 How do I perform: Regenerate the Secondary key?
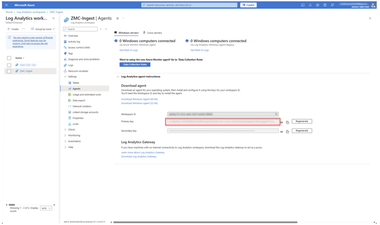[x=302, y=131]
